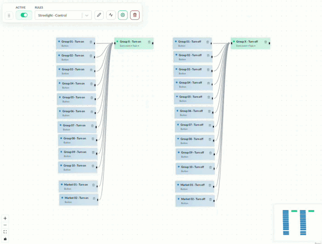
Task: Click the Group 08 - Turn on label
Action: click(75, 138)
